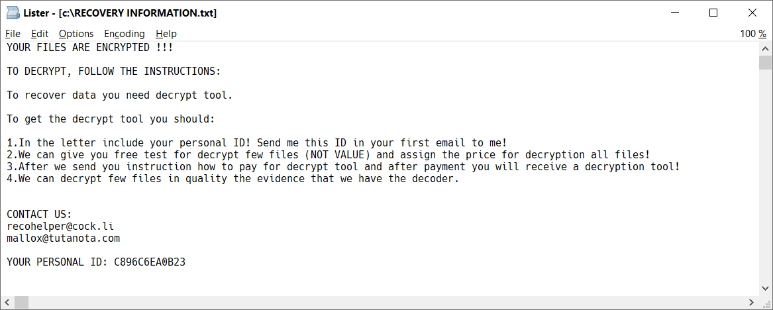Click the recohelper@cock.li email text
The image size is (773, 310).
[56, 226]
